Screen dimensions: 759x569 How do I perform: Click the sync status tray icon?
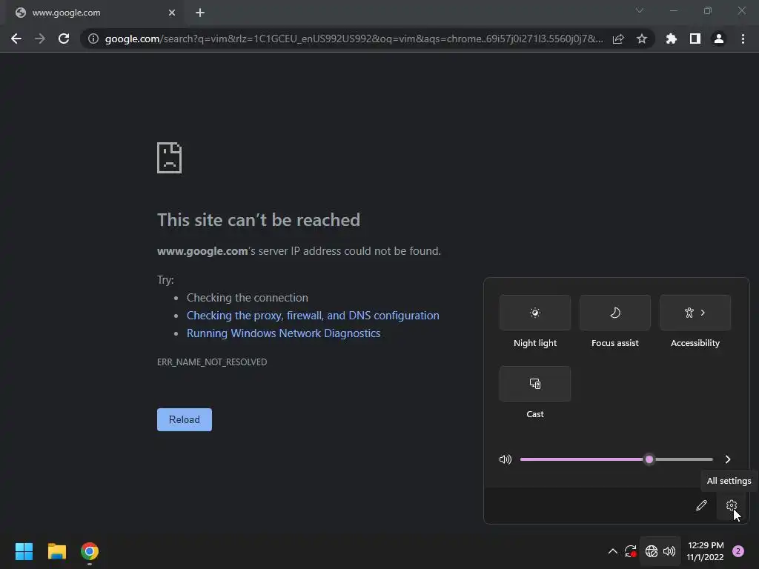pyautogui.click(x=630, y=551)
